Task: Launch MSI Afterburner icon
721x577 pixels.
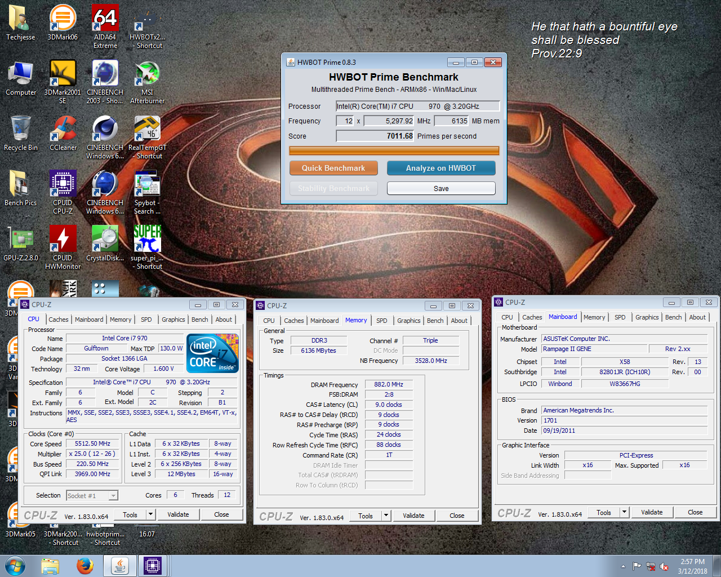Action: [147, 82]
